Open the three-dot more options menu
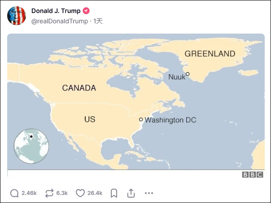 (x=149, y=193)
